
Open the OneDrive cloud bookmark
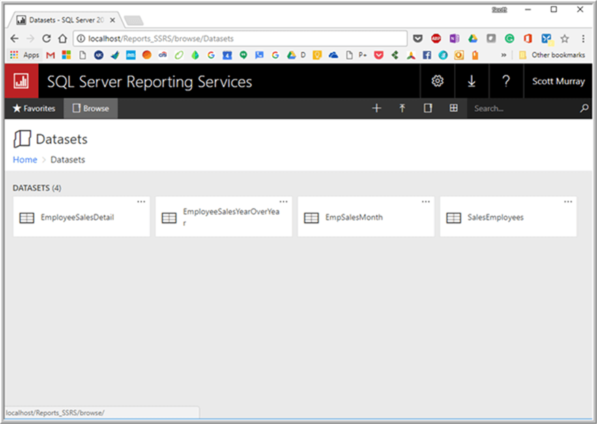(333, 55)
